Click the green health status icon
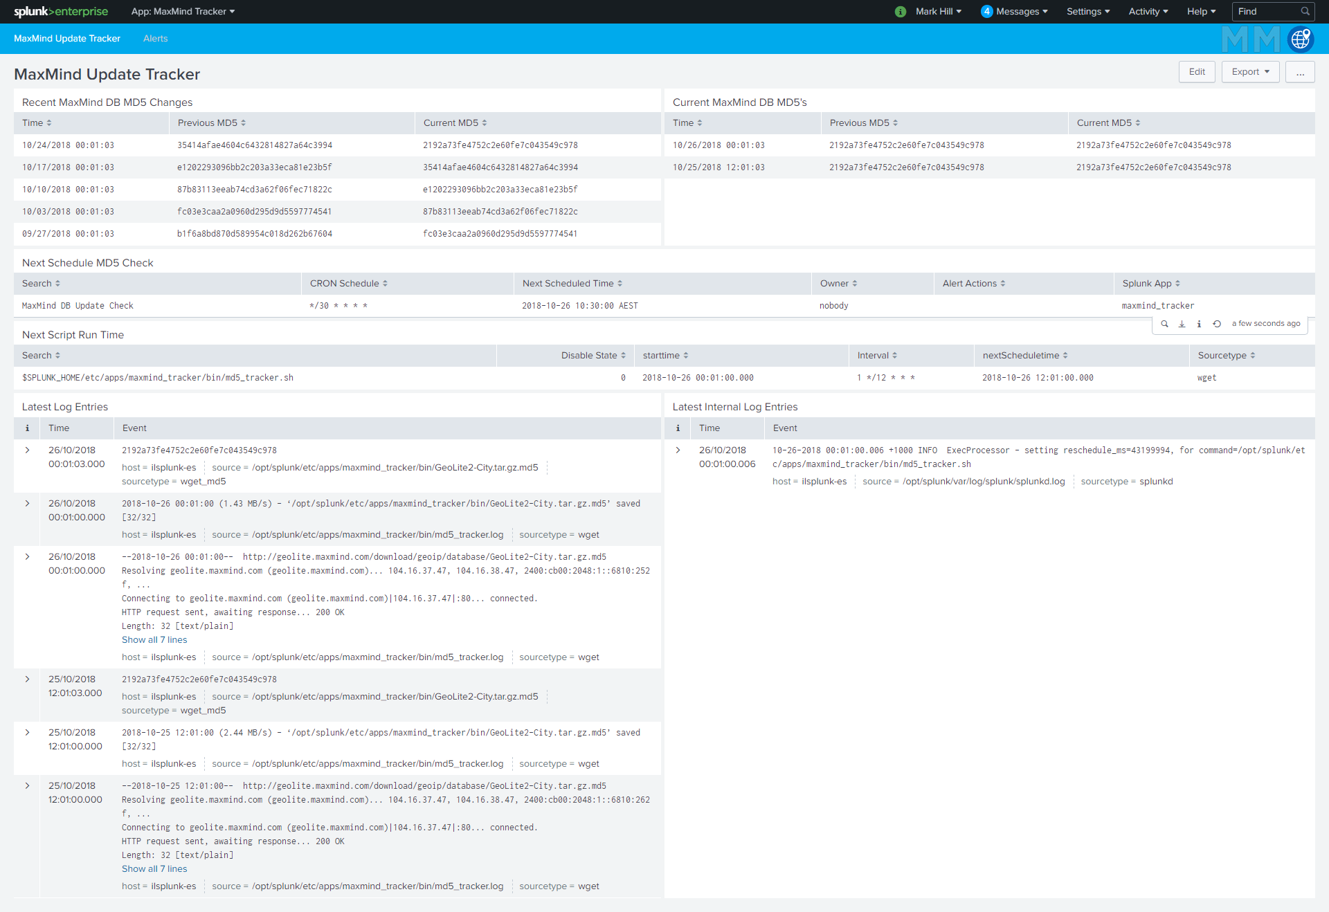This screenshot has height=912, width=1329. point(901,12)
